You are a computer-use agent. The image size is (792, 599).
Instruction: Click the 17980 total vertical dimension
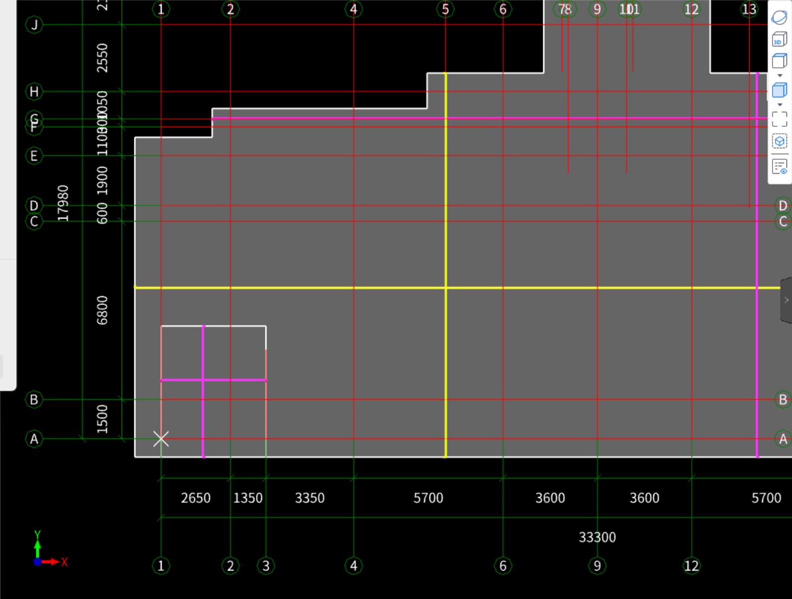pos(63,203)
